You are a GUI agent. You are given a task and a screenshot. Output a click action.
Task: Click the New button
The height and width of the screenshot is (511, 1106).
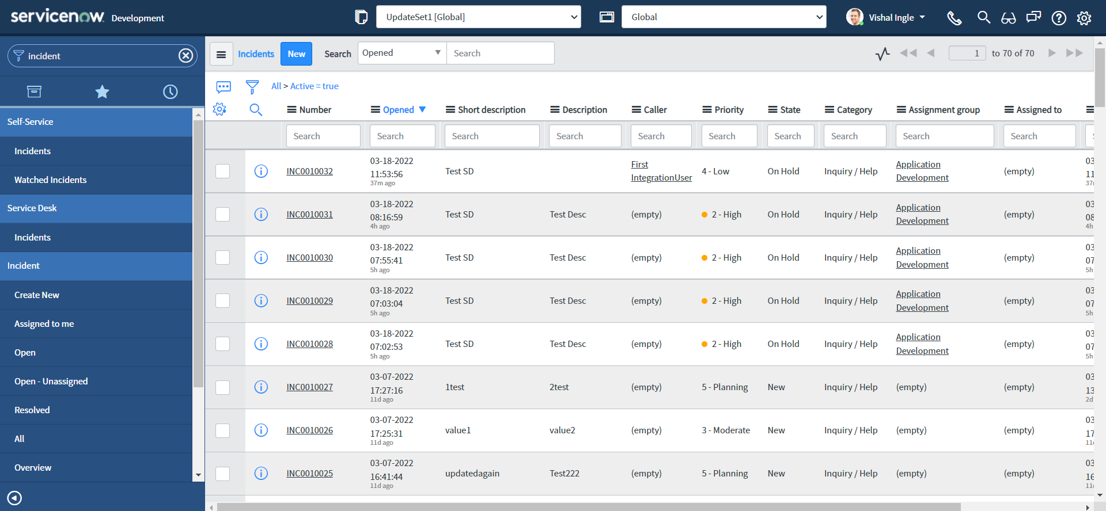tap(297, 54)
